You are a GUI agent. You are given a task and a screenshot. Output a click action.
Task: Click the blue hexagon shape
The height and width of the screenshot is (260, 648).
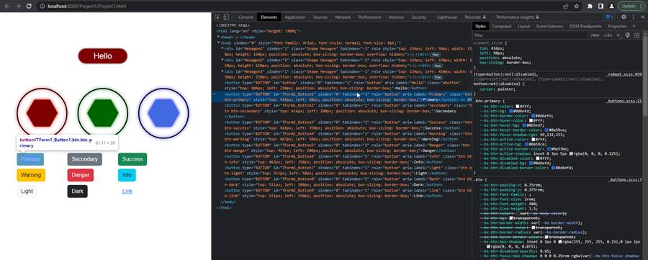(163, 113)
